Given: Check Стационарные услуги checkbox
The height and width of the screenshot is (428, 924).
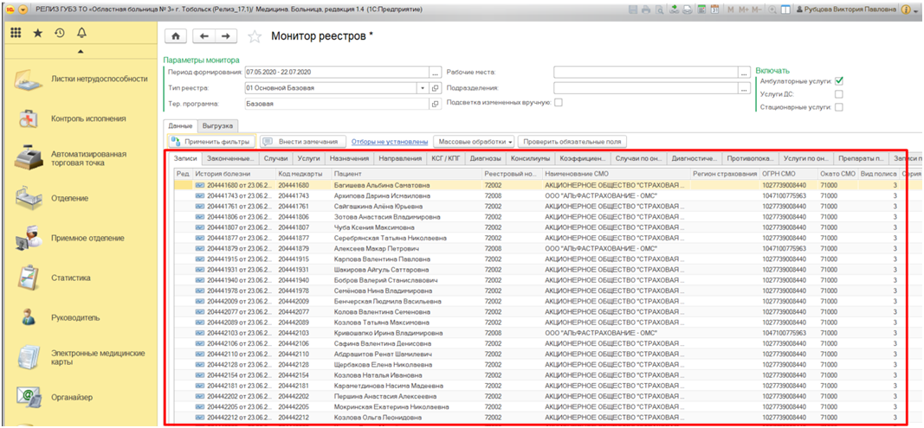Looking at the screenshot, I should click(838, 107).
